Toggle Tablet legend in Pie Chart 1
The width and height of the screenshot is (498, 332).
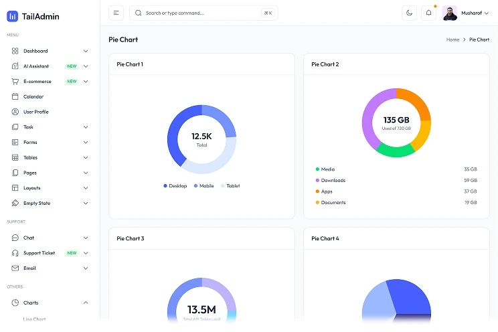230,186
